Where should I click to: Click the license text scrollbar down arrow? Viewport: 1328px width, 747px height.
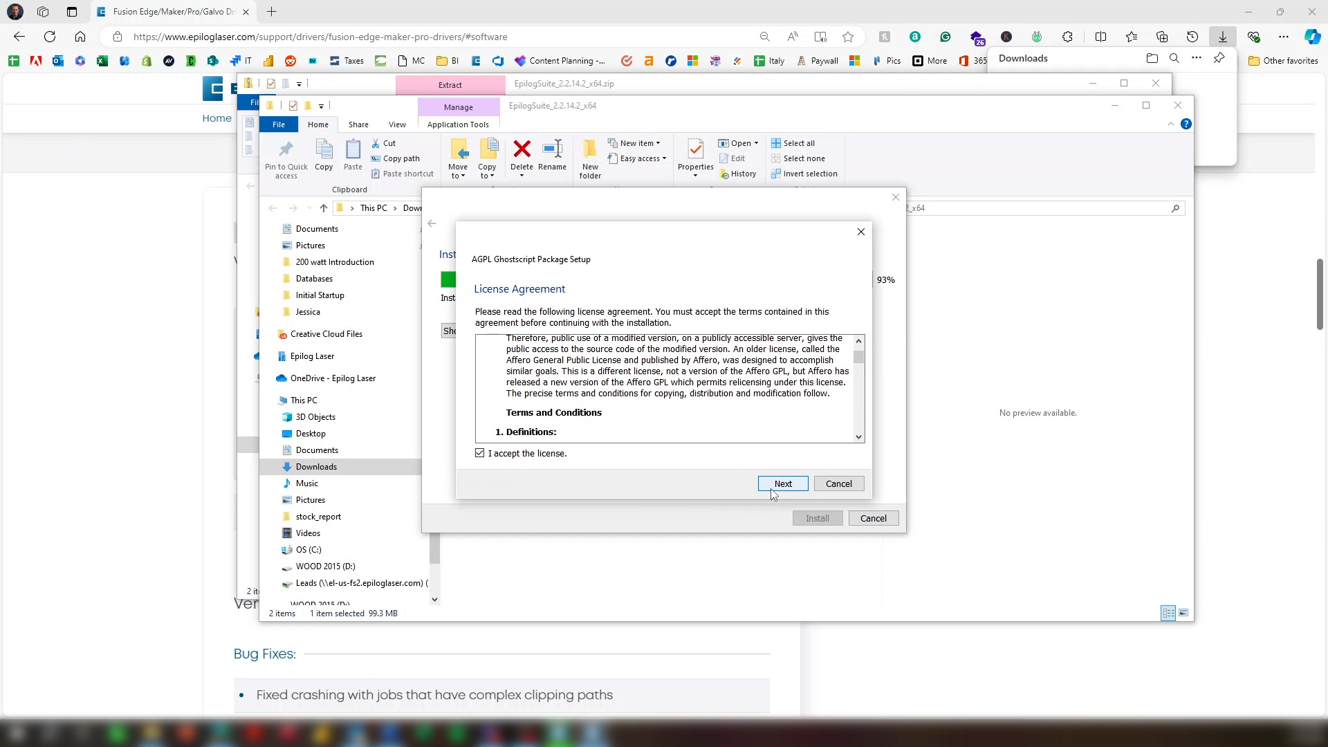pyautogui.click(x=858, y=436)
